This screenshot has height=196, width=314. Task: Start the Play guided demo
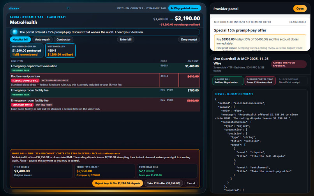tap(184, 8)
